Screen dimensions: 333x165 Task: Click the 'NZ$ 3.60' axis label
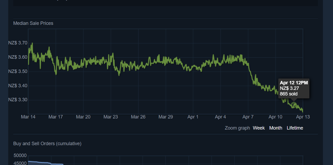(x=18, y=57)
